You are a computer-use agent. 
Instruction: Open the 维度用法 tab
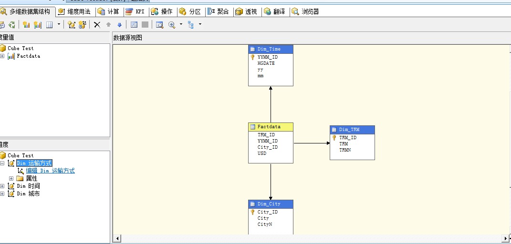[75, 12]
